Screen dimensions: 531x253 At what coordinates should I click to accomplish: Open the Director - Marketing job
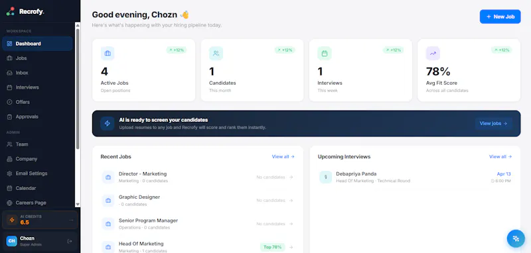click(x=198, y=177)
